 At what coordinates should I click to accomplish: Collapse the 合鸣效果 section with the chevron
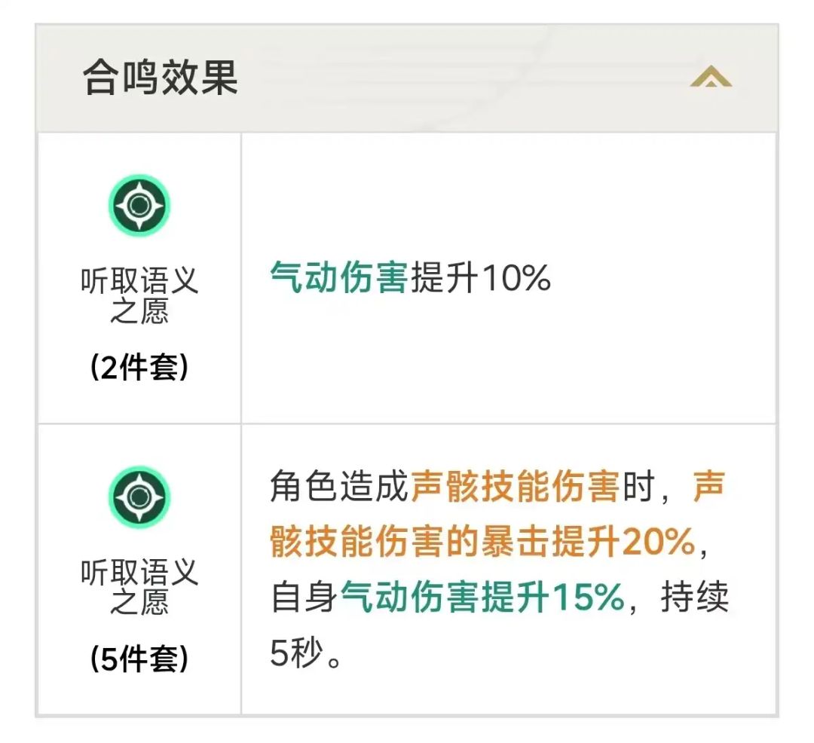pos(710,77)
